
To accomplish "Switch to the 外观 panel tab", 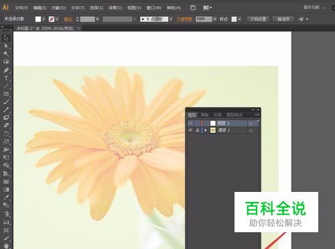I will 218,115.
